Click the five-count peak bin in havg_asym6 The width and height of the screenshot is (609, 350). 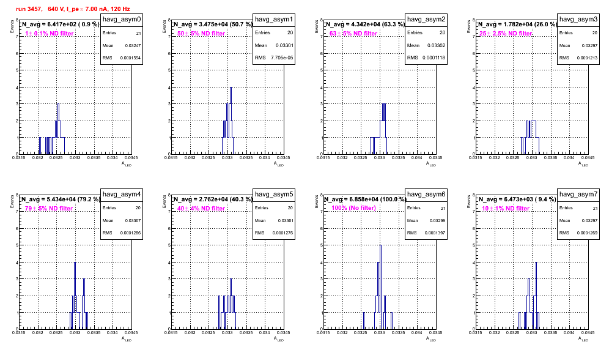click(380, 287)
